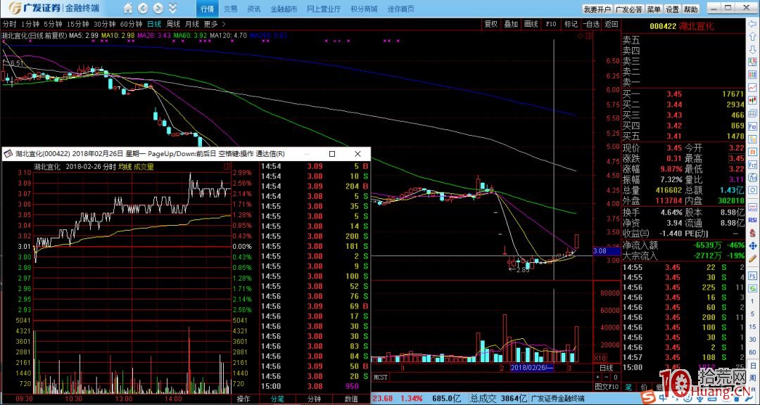Click the 标记 mark button

571,24
